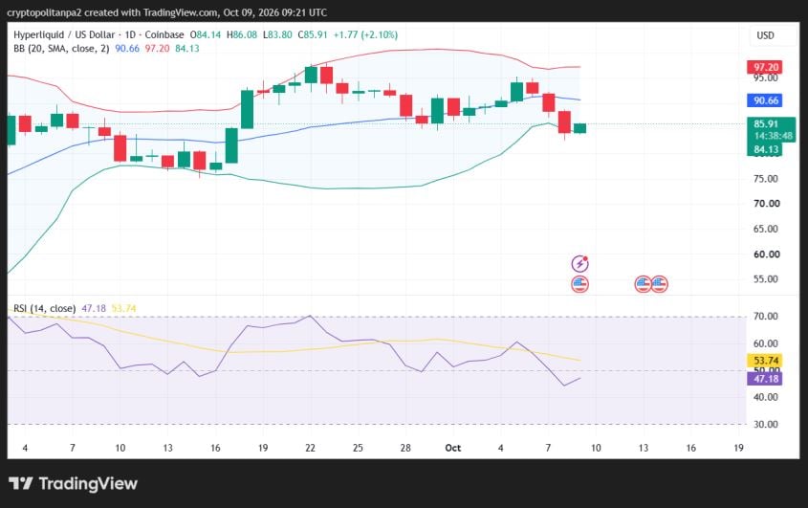Viewport: 808px width, 508px height.
Task: Click the header text with cryptopolitanpa2 attribution
Action: point(166,12)
